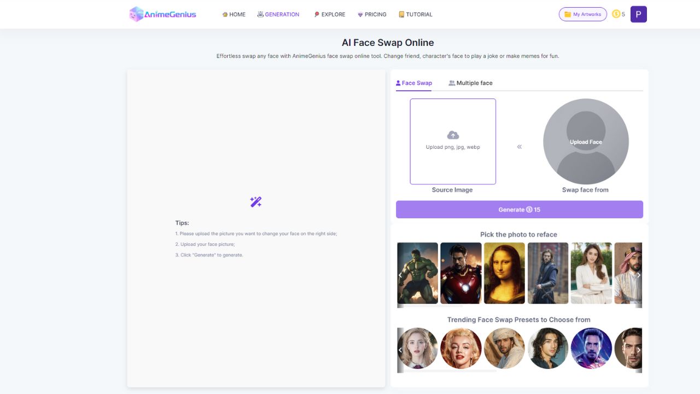Click the AI Face Swap Online heading
The height and width of the screenshot is (394, 700).
(x=388, y=43)
